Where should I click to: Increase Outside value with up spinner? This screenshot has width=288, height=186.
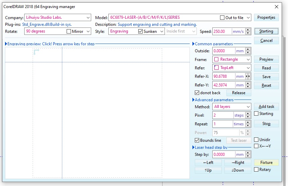pos(248,49)
